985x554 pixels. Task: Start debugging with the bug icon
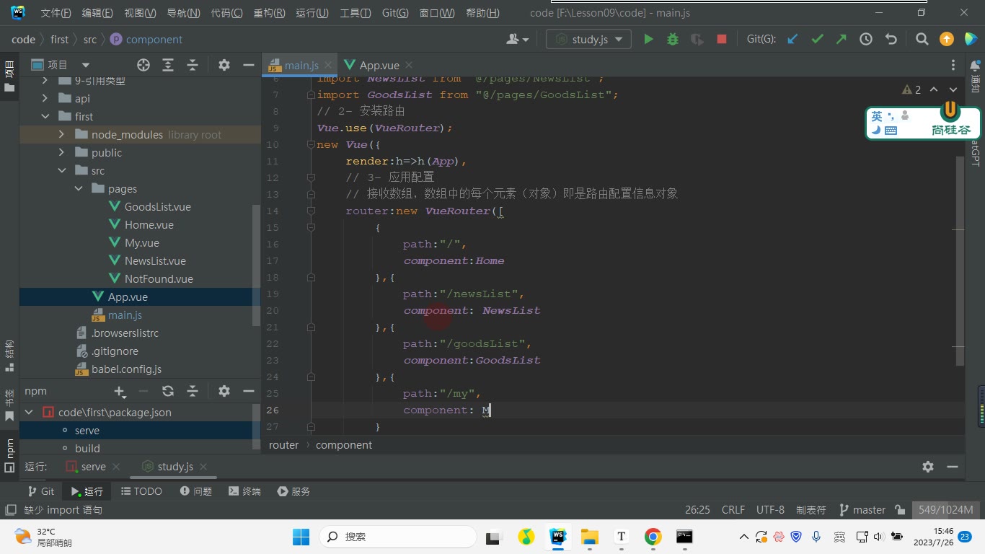(673, 39)
